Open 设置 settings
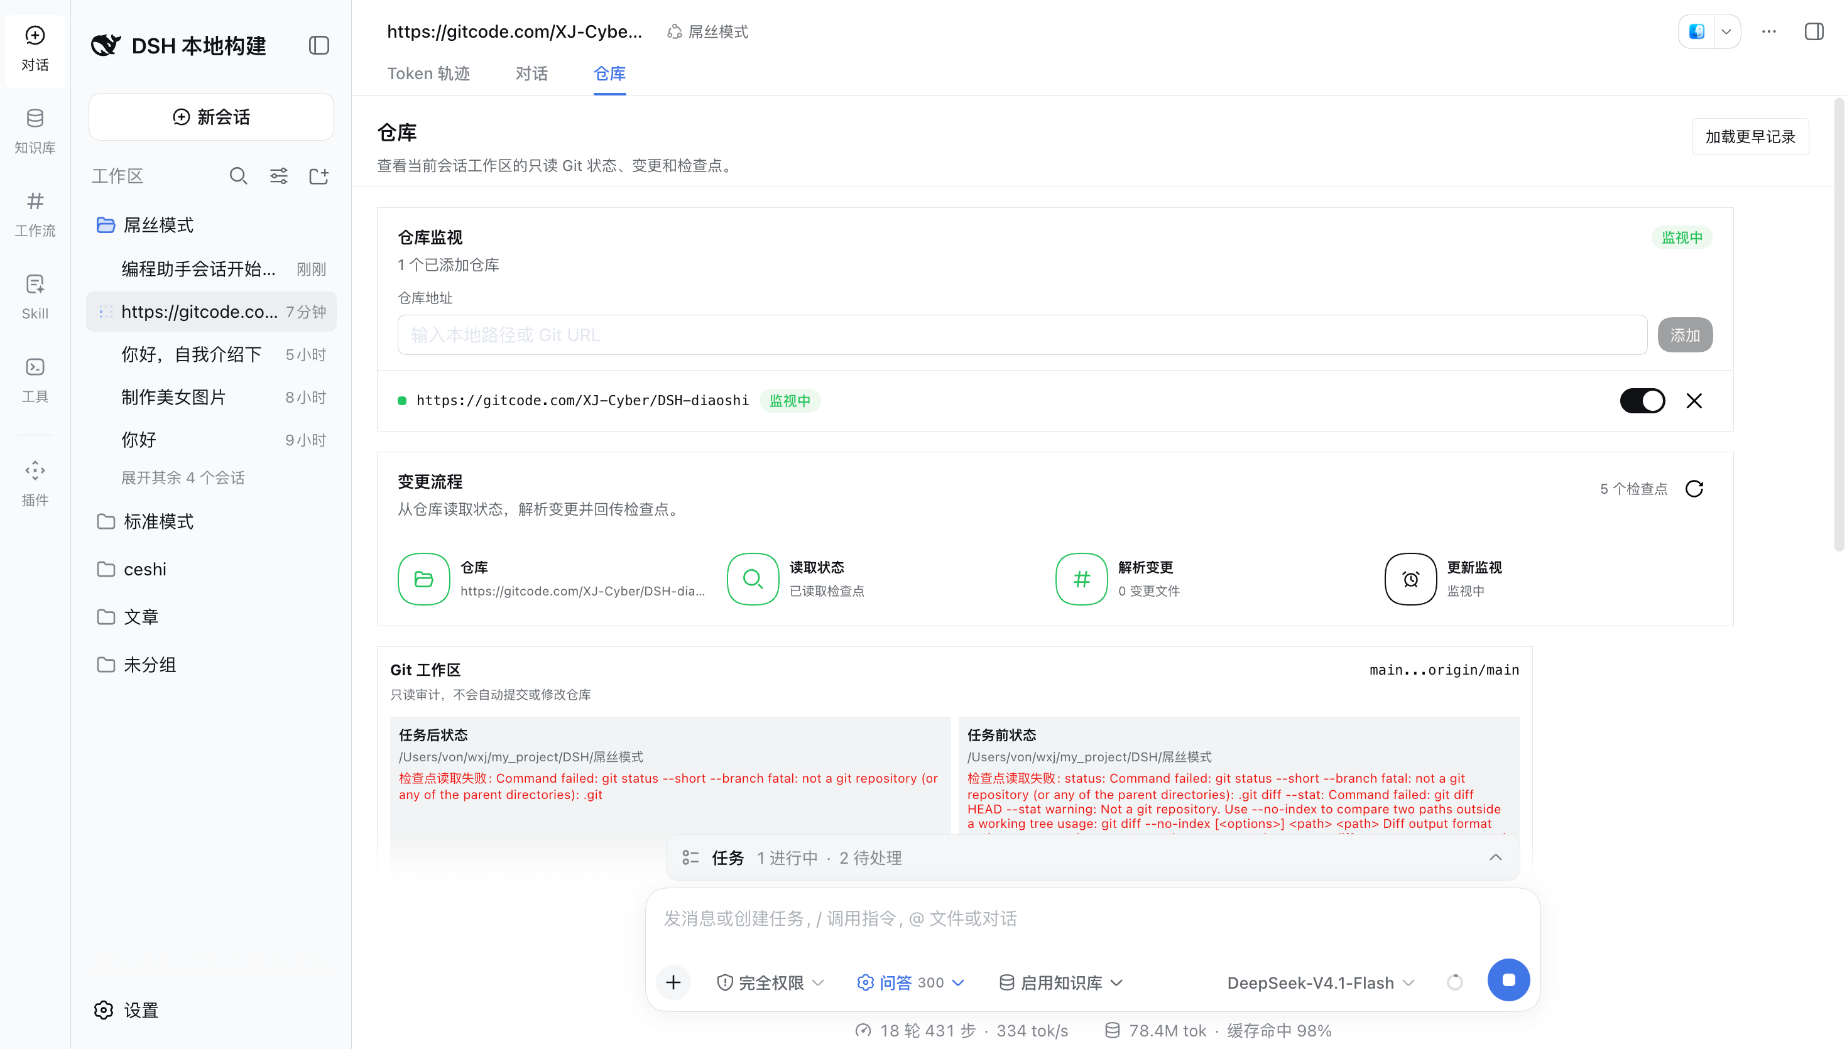Screen dimensions: 1847x1049 coord(127,1010)
